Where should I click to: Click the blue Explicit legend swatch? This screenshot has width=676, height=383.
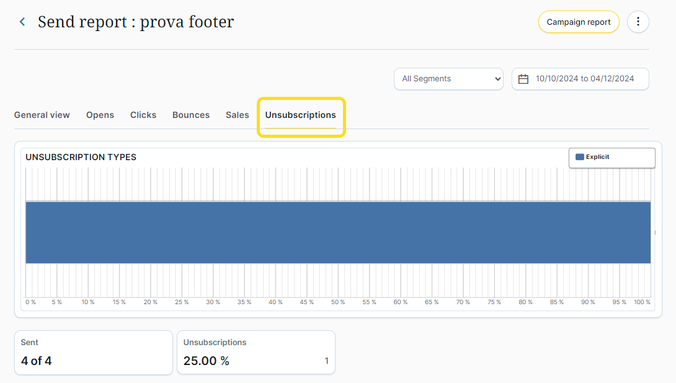(580, 157)
